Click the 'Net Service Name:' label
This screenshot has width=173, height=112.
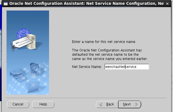87,67
